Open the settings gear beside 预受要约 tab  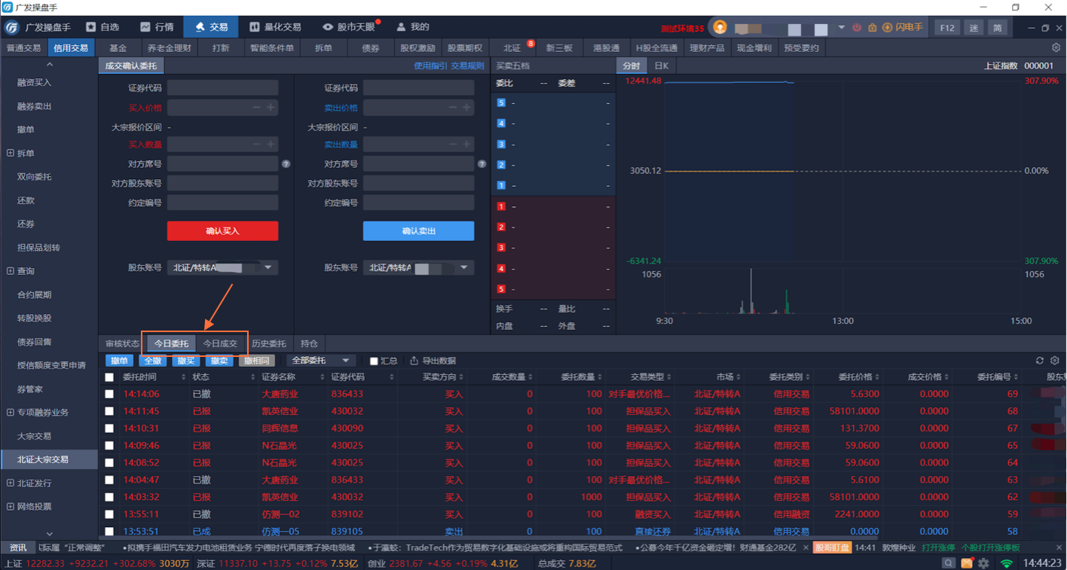1056,47
